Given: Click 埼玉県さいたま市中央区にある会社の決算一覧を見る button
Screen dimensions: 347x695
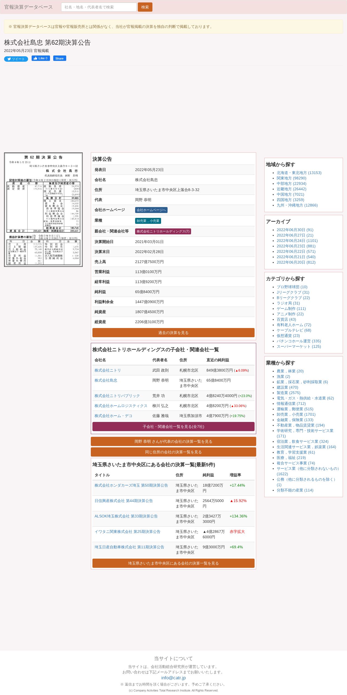Looking at the screenshot, I should tap(173, 563).
